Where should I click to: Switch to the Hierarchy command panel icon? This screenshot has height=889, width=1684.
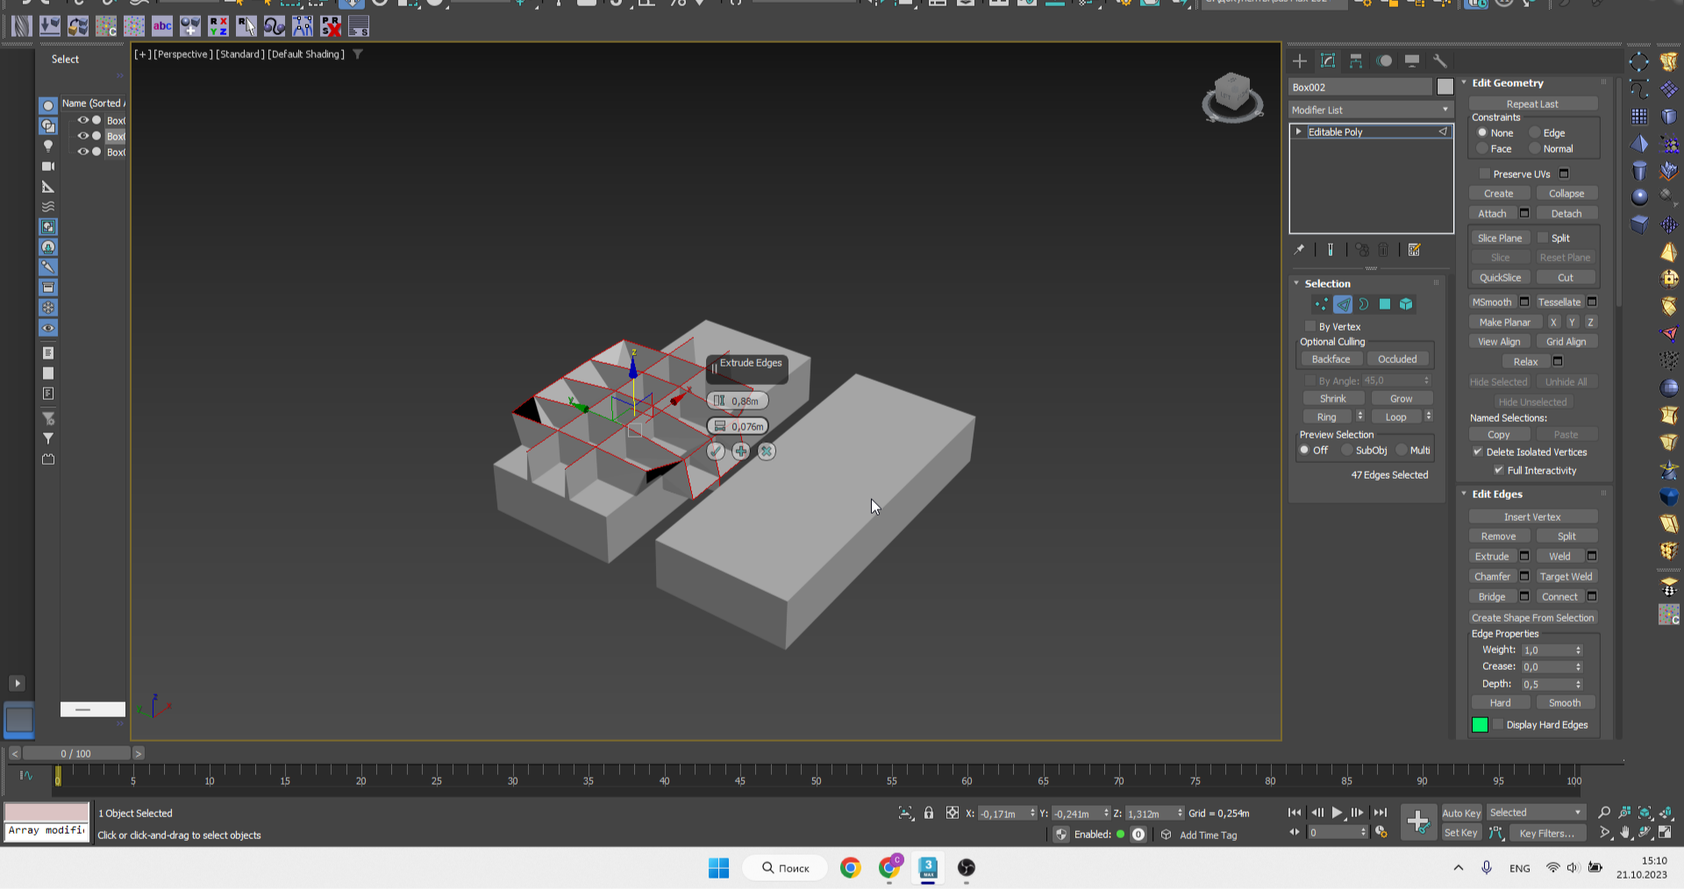coord(1355,60)
